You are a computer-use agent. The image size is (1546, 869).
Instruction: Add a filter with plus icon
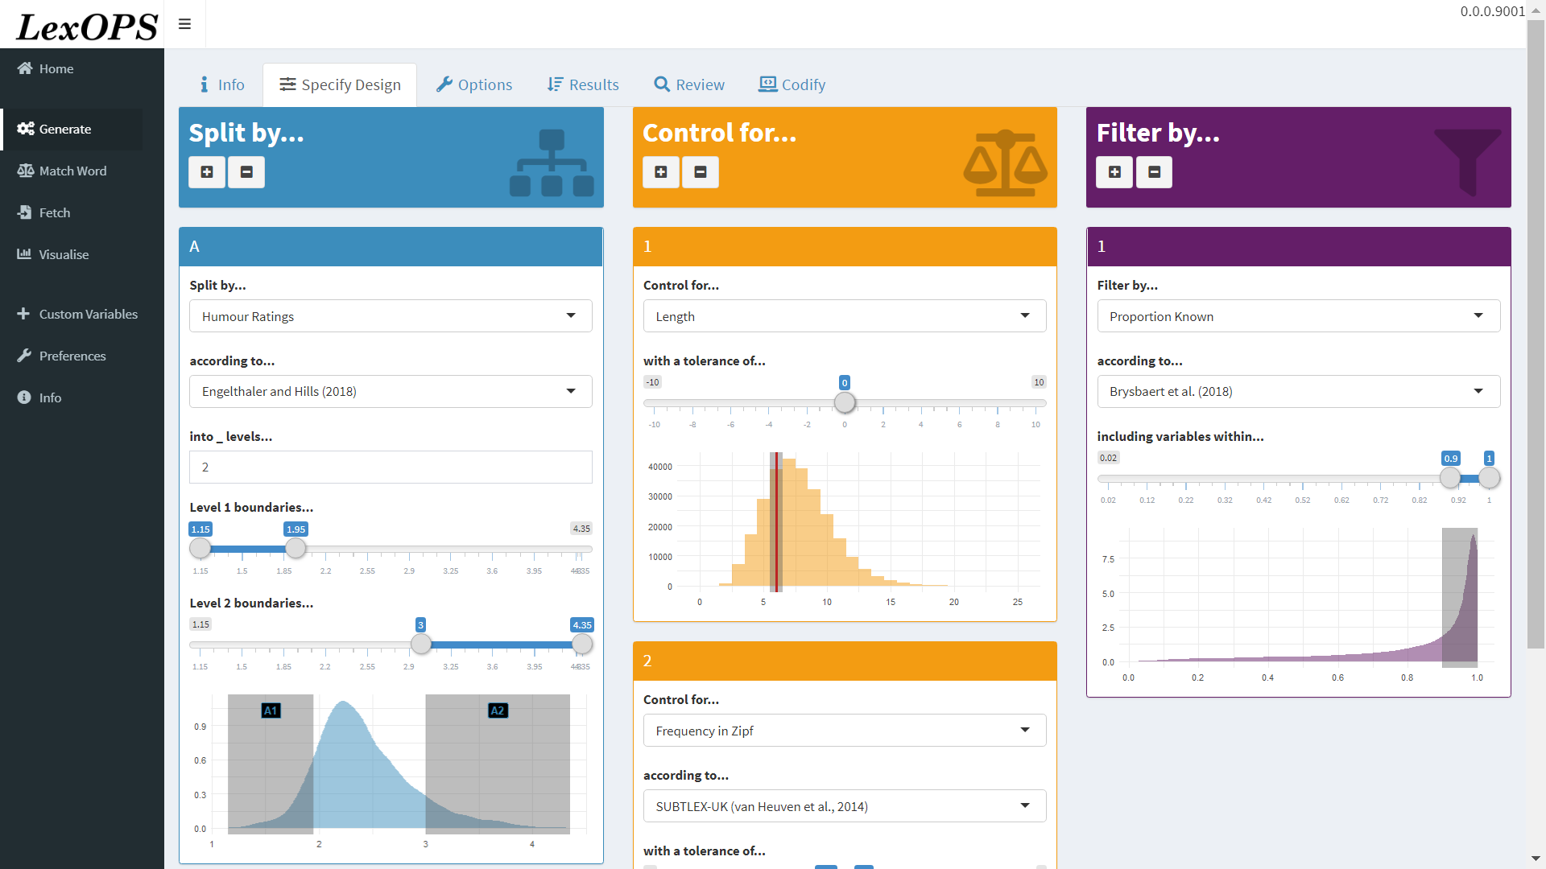pos(1114,172)
